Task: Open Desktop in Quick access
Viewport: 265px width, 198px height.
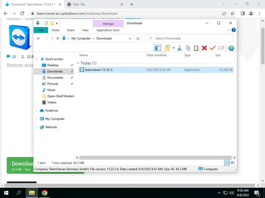Action: click(53, 65)
